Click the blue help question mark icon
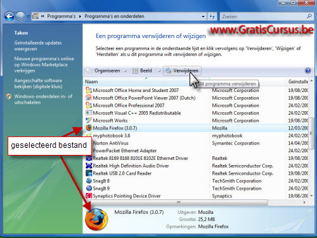Image resolution: width=317 pixels, height=238 pixels. coord(307,70)
